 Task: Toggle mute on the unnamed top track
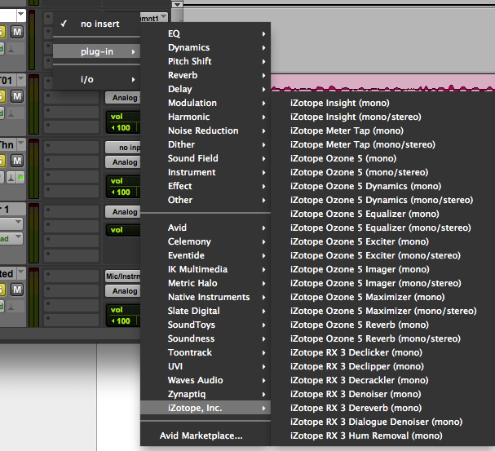point(17,32)
